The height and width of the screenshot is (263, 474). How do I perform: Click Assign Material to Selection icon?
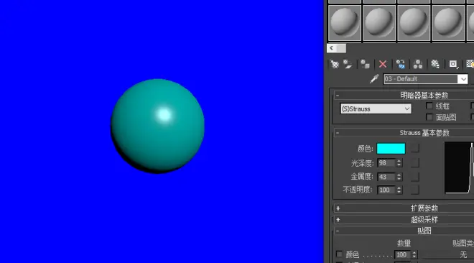[365, 64]
